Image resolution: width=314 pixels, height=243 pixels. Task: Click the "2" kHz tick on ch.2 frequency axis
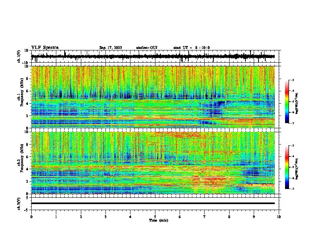[27, 181]
